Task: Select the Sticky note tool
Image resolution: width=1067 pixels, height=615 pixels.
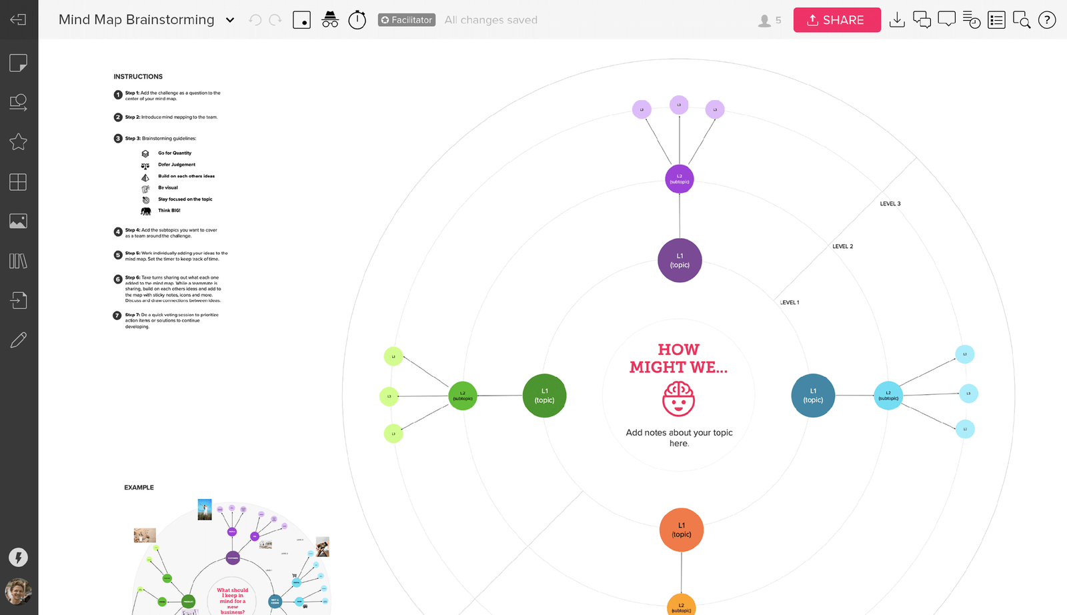Action: tap(19, 62)
